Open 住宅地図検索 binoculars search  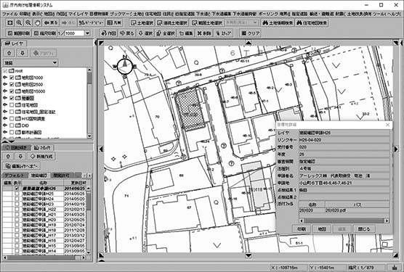pos(312,23)
